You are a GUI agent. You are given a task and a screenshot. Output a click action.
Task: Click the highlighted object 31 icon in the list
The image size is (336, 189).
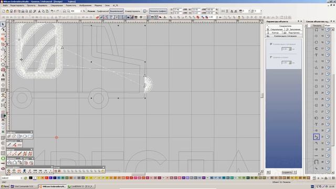(x=316, y=136)
